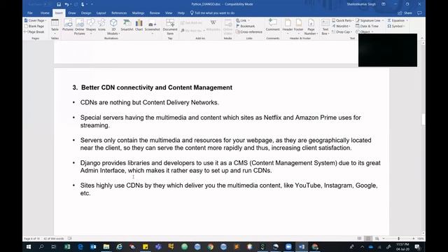Open the Windows Start menu

tap(28, 246)
